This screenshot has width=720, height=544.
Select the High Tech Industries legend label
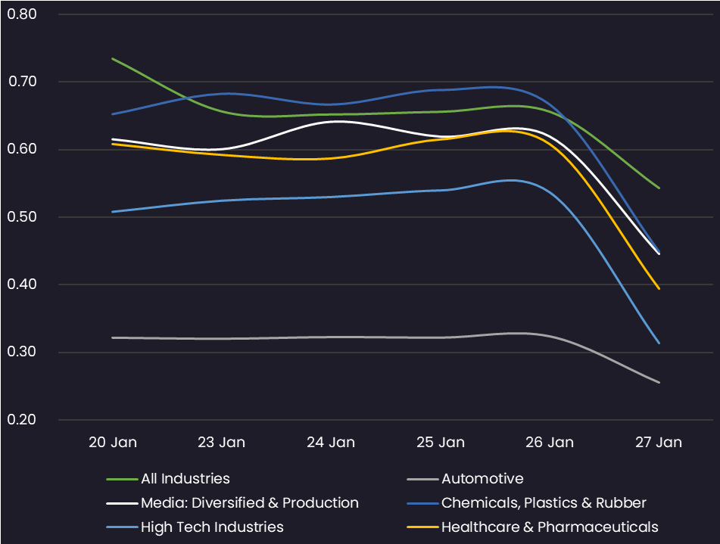coord(212,527)
